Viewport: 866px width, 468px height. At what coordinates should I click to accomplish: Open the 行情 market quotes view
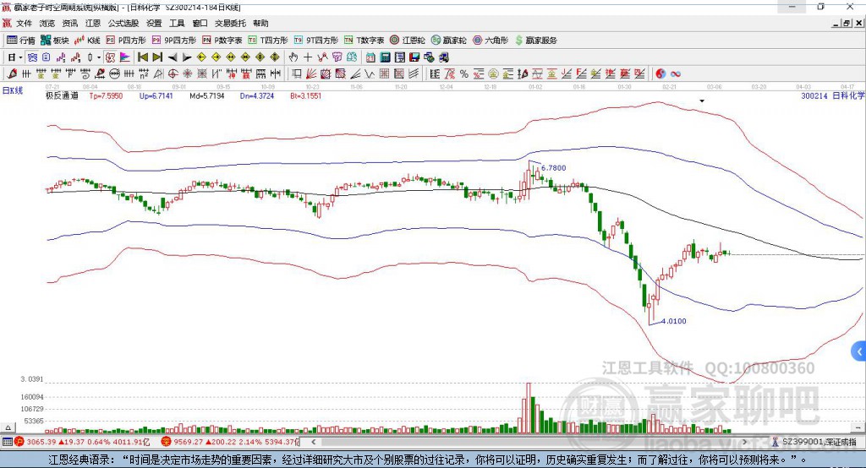20,41
